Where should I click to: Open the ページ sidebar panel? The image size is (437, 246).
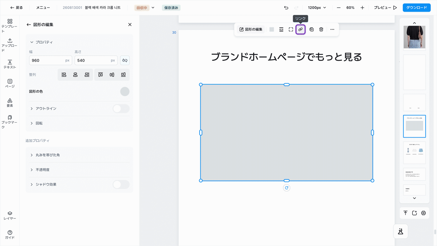click(10, 83)
